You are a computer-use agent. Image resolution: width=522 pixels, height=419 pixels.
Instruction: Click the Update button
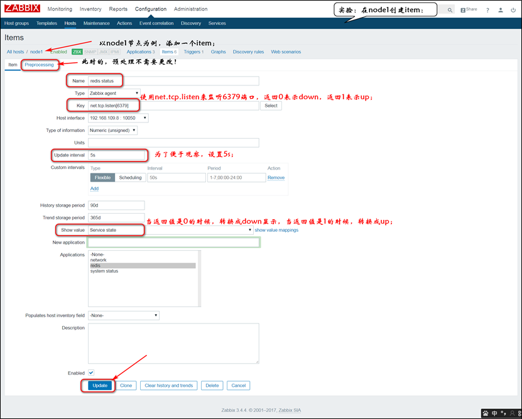click(100, 385)
